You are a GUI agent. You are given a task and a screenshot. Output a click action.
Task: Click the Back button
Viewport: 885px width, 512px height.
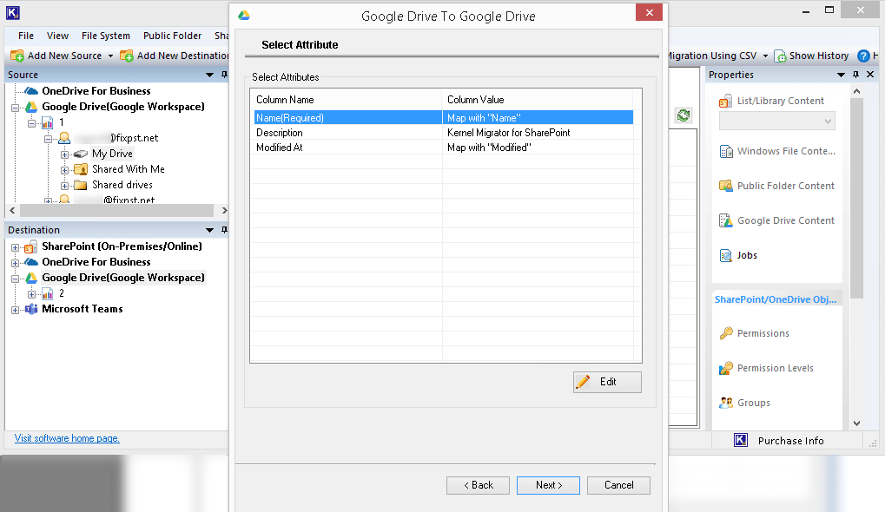[x=478, y=485]
